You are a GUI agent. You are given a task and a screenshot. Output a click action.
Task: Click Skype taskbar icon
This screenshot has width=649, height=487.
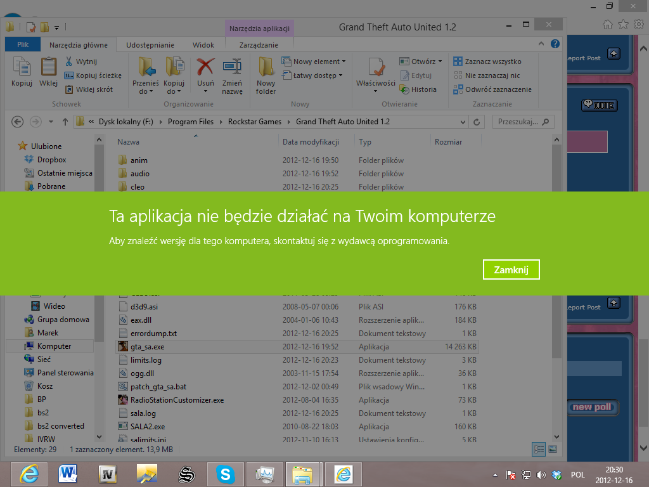(x=225, y=474)
